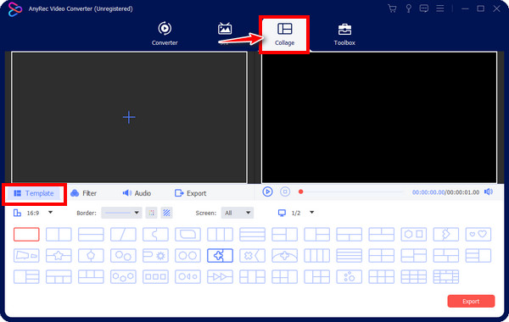
Task: Click the plus sign to add video
Action: (x=129, y=117)
